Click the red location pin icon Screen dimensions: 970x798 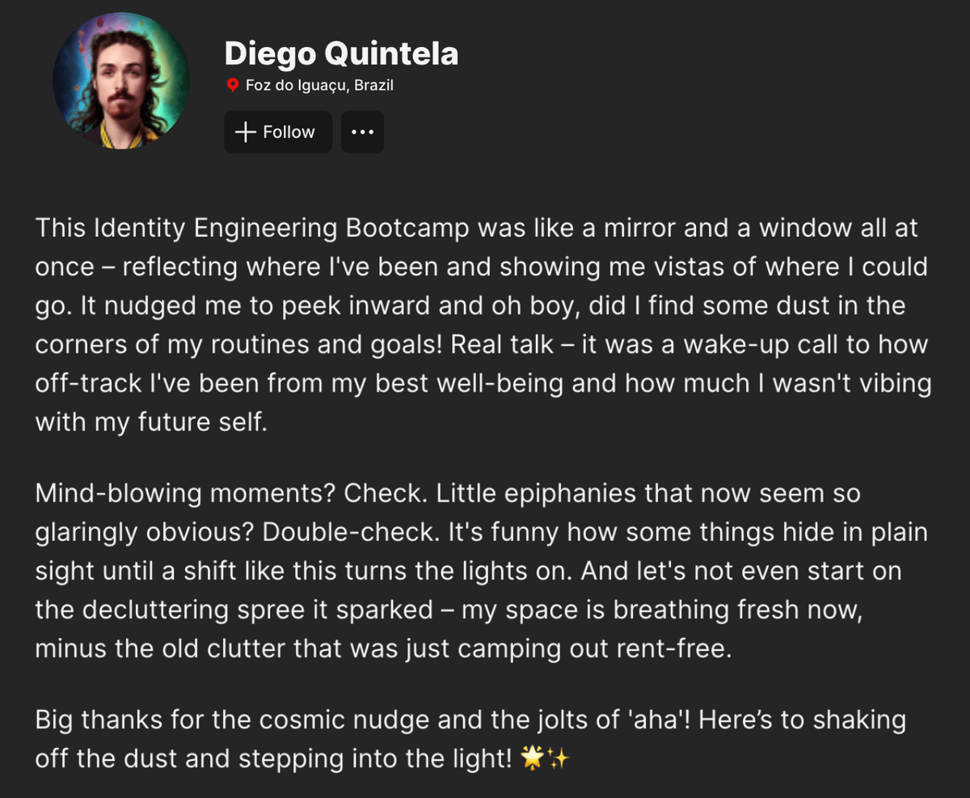233,85
